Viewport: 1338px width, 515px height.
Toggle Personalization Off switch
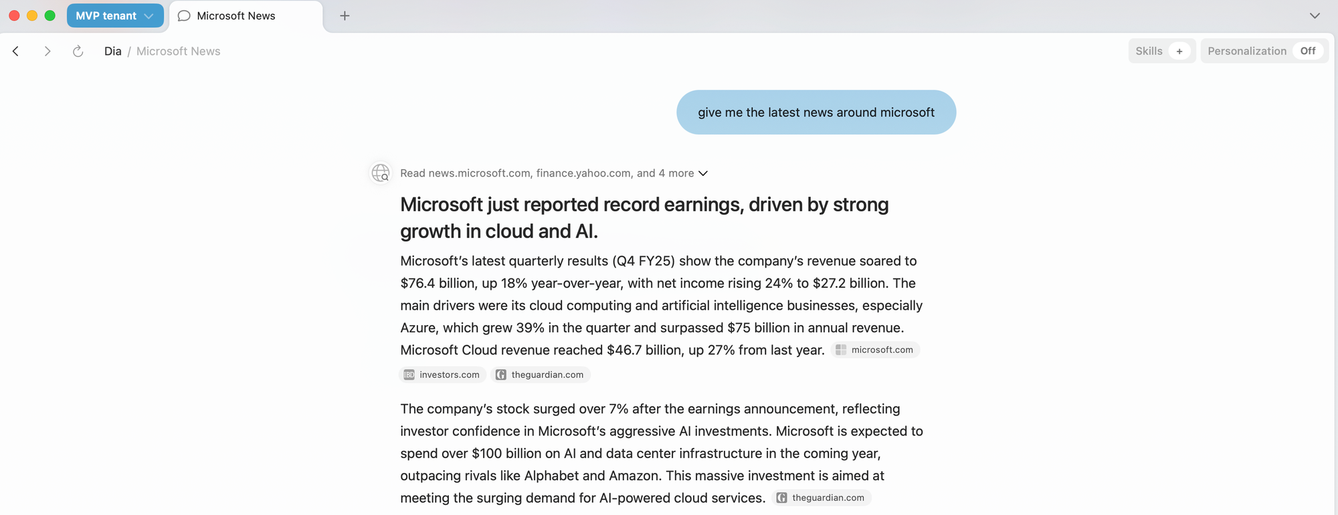click(1308, 51)
